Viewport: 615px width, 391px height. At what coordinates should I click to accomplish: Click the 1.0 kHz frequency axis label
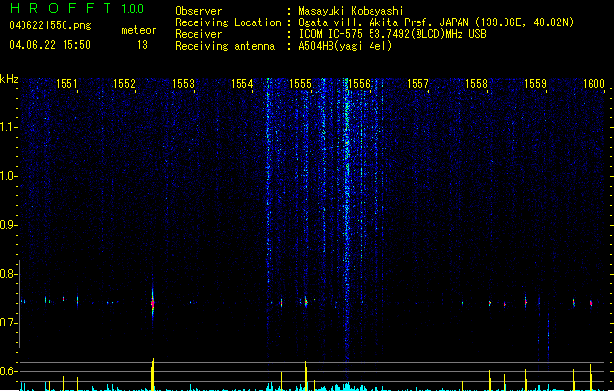[8, 176]
